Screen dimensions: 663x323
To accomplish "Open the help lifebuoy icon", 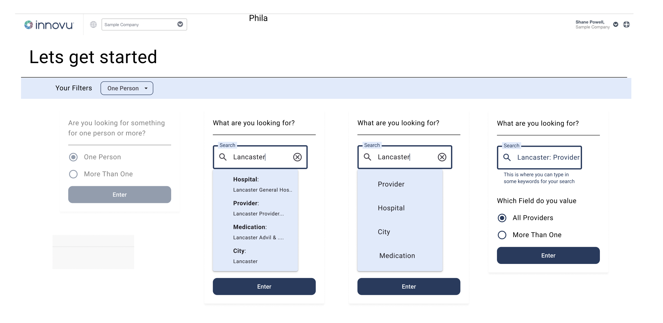I will [626, 24].
